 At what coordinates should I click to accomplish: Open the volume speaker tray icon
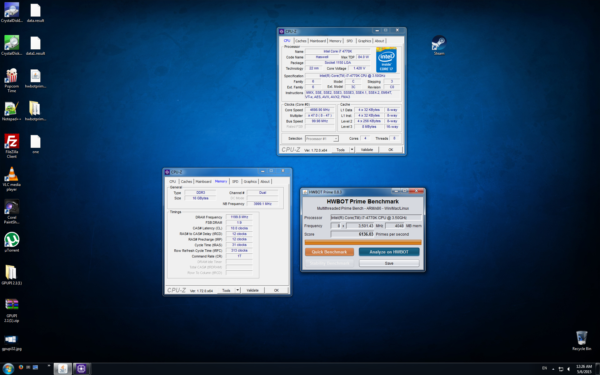point(569,369)
